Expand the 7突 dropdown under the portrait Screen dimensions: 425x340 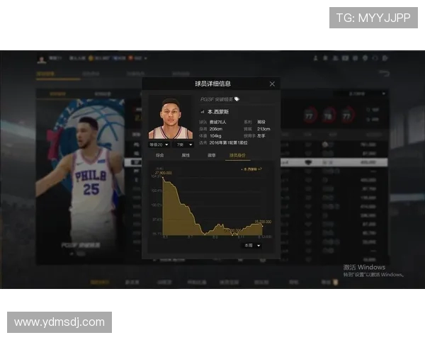[x=181, y=144]
